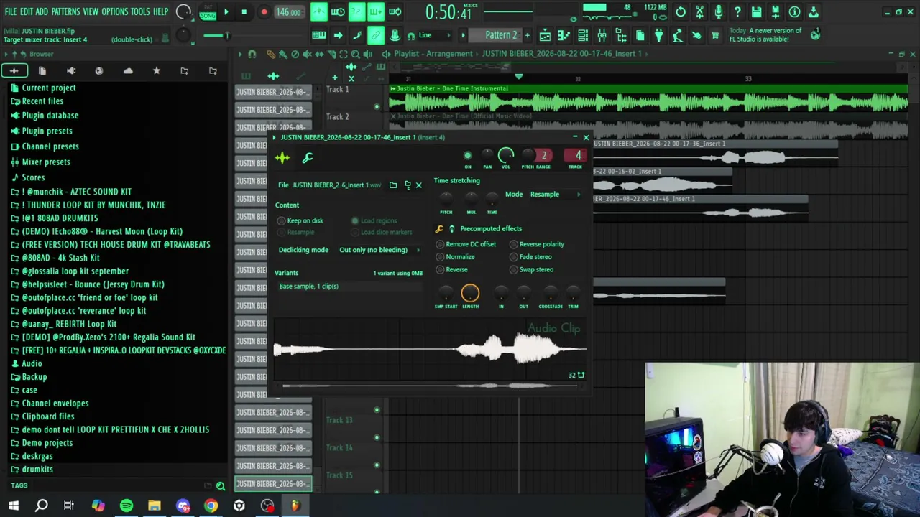Image resolution: width=920 pixels, height=517 pixels.
Task: Click the load sample folder icon
Action: [x=393, y=185]
